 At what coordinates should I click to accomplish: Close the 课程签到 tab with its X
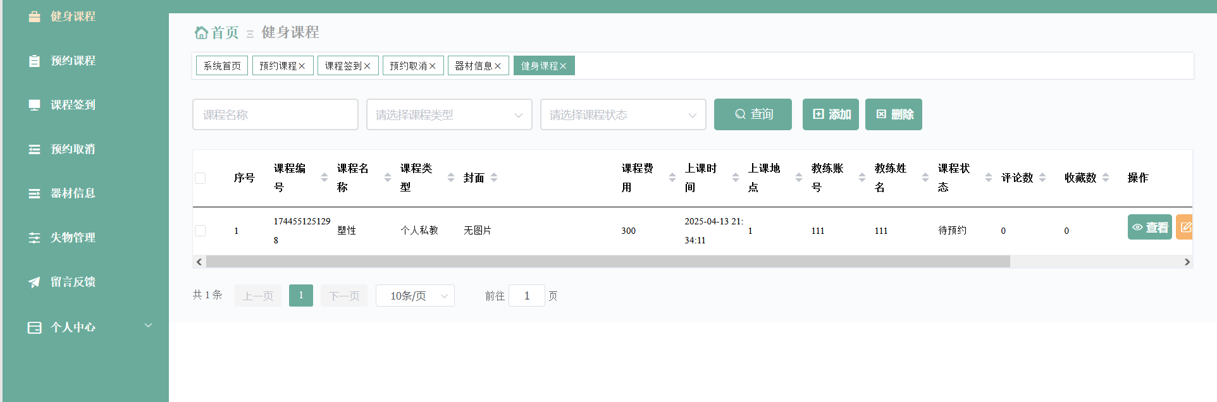coord(367,66)
